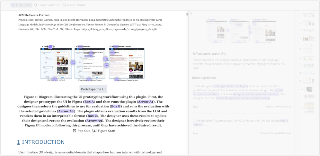Screen dimensions: 320x156
Task: Select the A1 arrow marker in figure
Action: [73, 62]
